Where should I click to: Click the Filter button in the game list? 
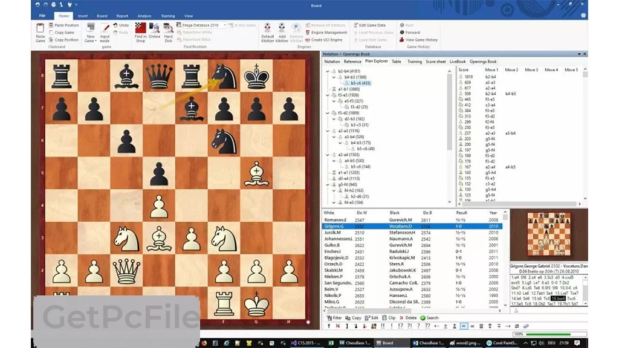(x=334, y=318)
